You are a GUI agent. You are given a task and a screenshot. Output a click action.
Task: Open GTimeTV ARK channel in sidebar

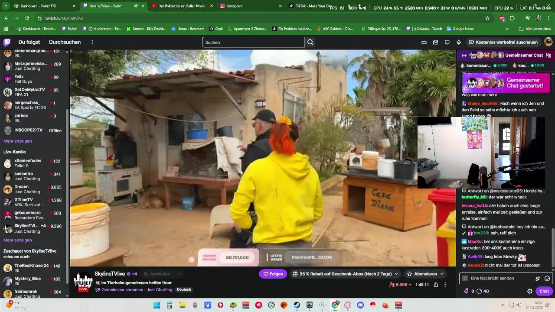click(33, 202)
